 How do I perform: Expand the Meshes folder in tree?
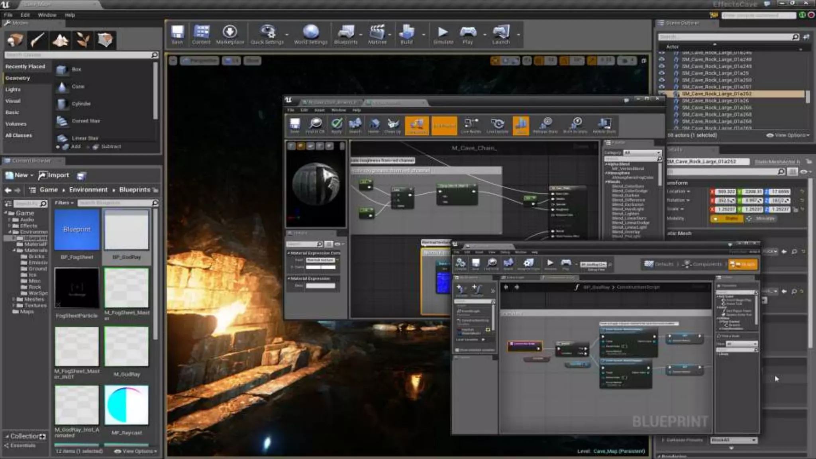14,299
